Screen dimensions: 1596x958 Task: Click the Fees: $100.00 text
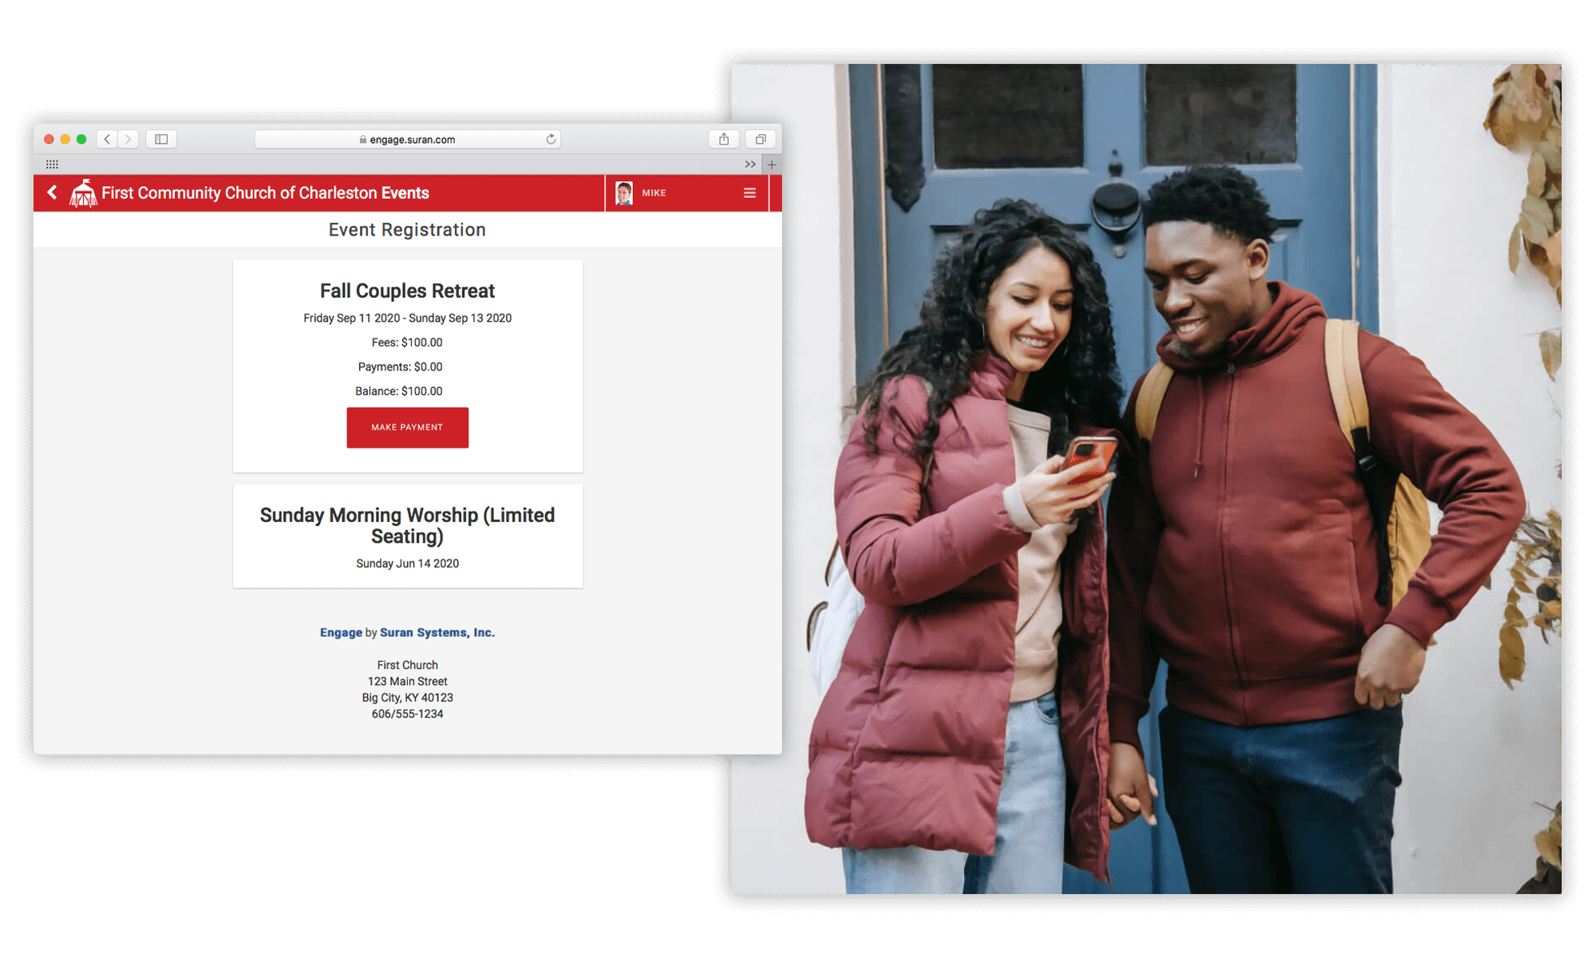[407, 342]
